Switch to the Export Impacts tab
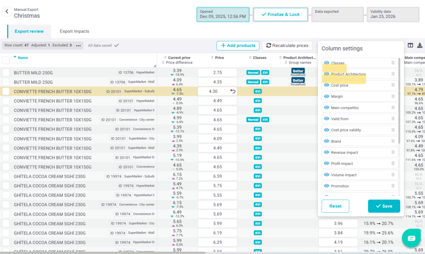The image size is (425, 254). point(74,32)
